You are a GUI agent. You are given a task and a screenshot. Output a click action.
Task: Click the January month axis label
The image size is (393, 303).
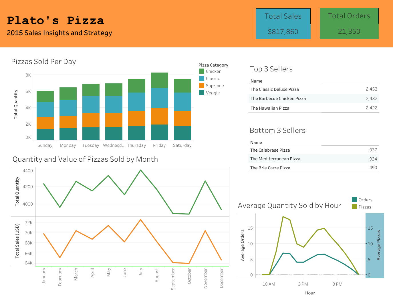(x=44, y=276)
